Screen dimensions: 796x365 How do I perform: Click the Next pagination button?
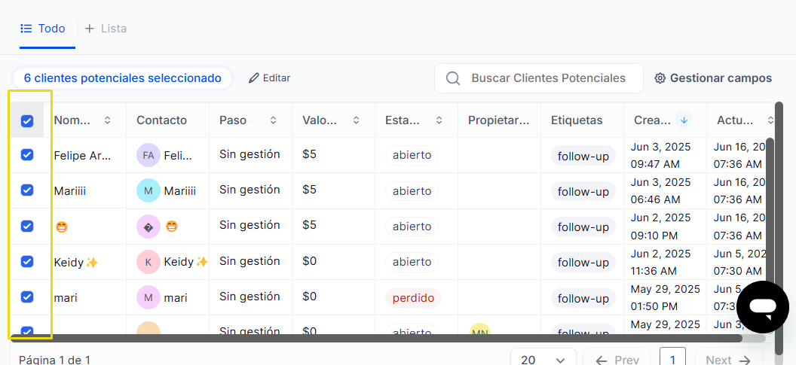[x=728, y=359]
